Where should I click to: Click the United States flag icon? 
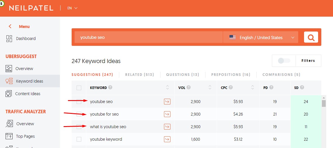coord(232,38)
